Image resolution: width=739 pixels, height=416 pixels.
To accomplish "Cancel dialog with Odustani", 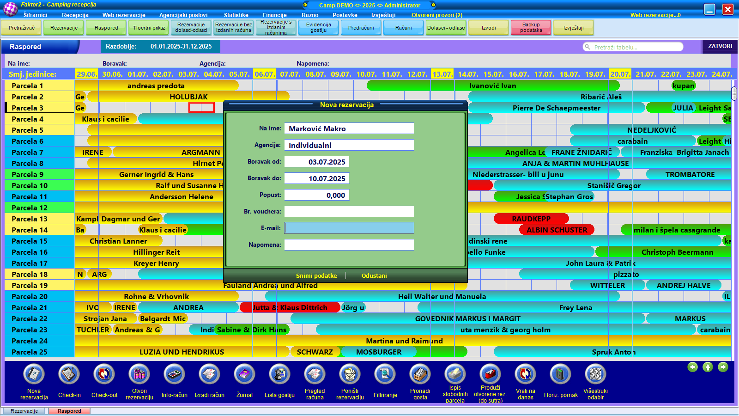I will [x=374, y=276].
